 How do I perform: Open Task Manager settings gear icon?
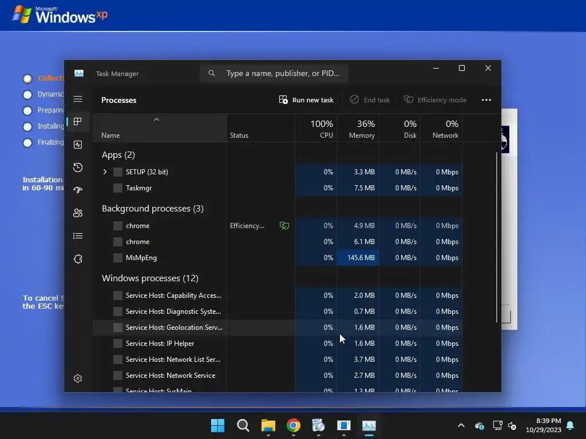click(x=78, y=378)
